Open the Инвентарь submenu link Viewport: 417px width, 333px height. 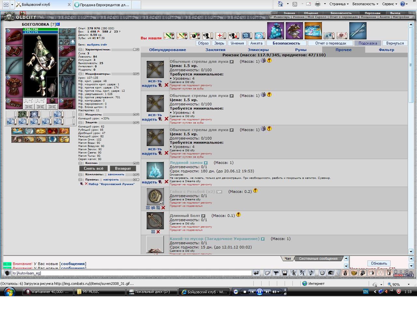281,17
